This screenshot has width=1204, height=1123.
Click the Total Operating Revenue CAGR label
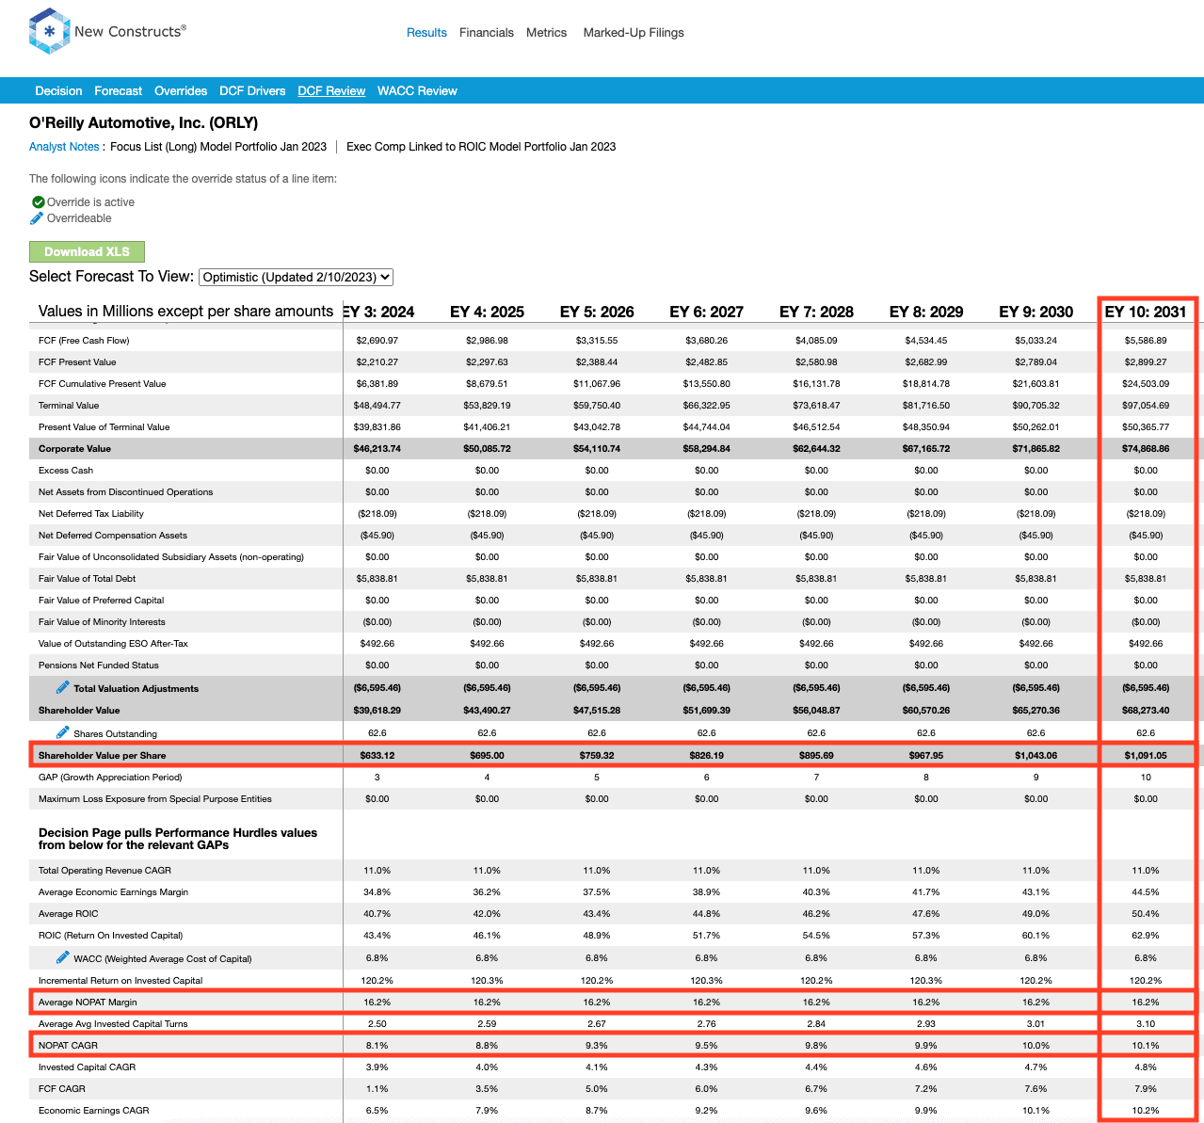click(x=104, y=871)
